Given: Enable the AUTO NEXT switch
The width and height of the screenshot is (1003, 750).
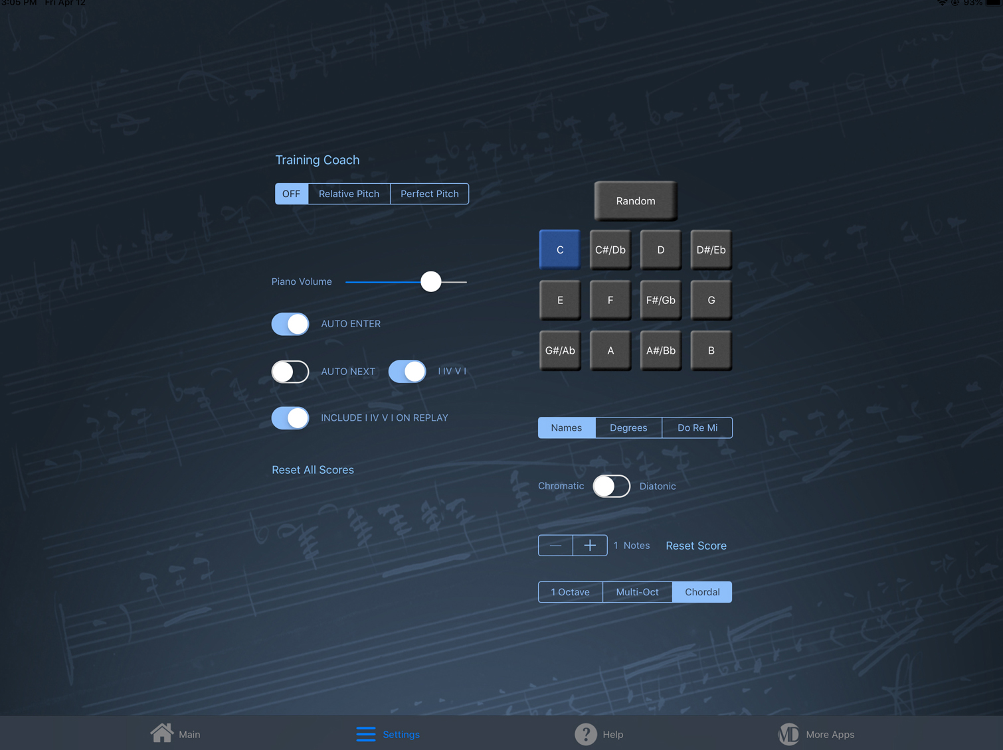Looking at the screenshot, I should point(290,372).
